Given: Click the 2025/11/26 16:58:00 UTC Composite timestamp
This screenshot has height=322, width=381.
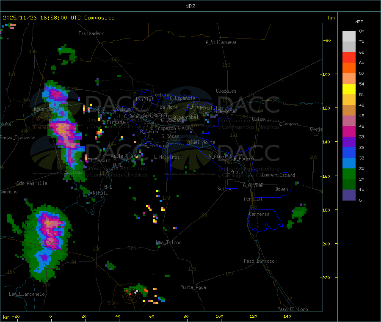Looking at the screenshot, I should (58, 18).
